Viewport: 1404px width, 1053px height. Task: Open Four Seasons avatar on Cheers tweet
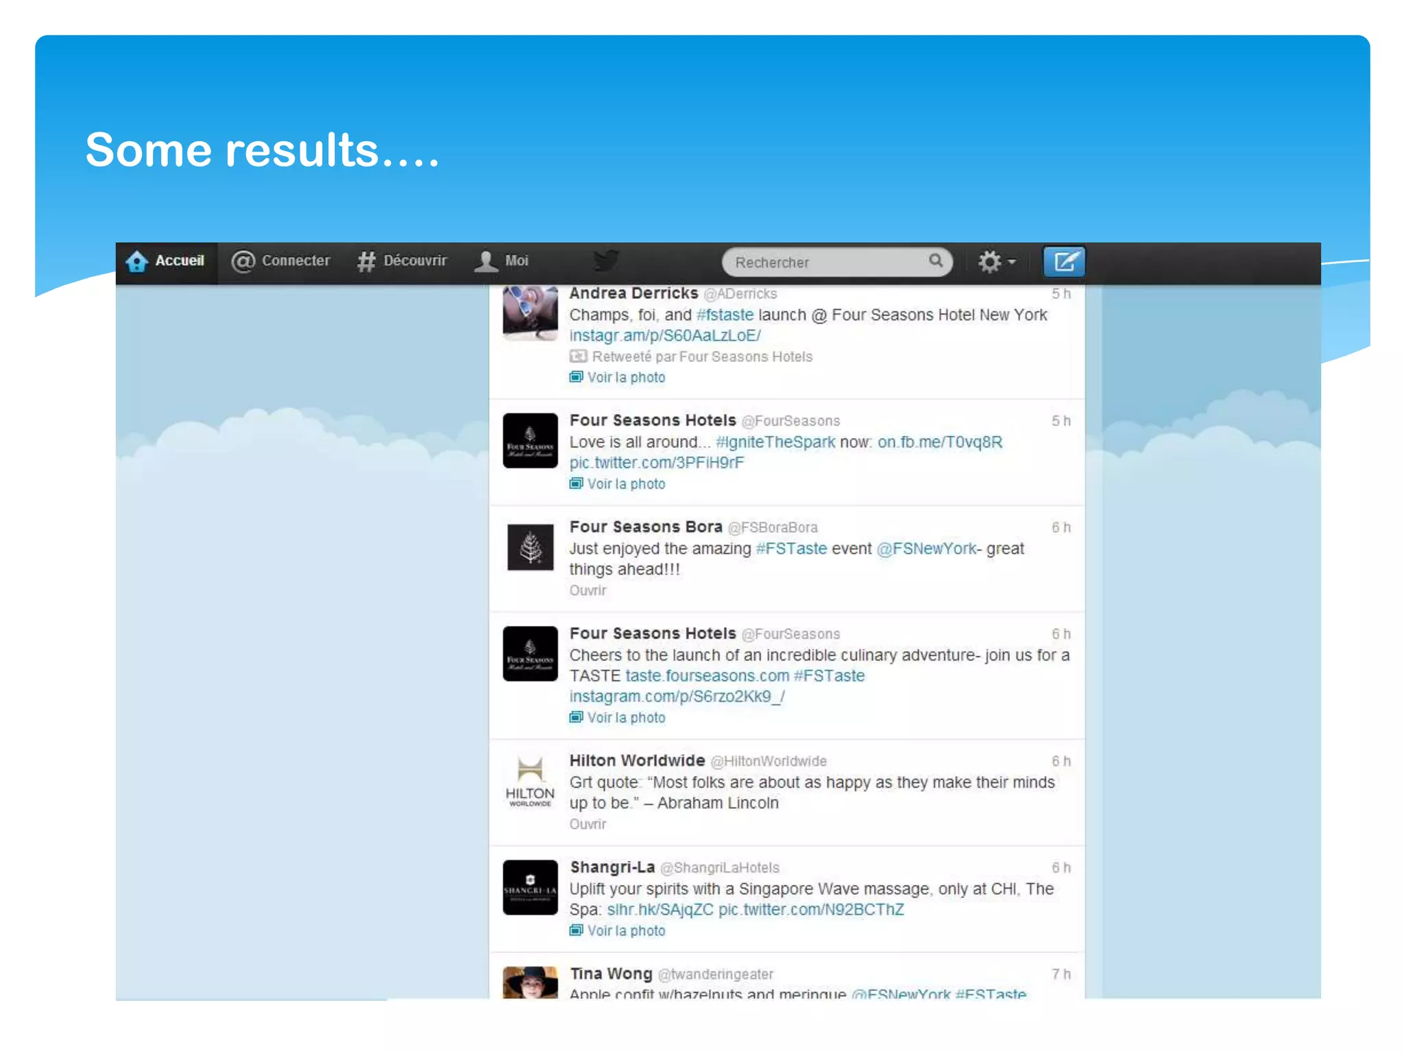coord(530,653)
